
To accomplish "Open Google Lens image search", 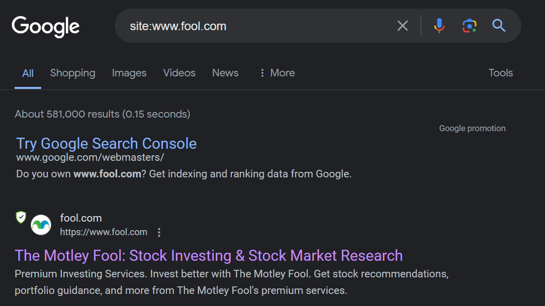I will pos(469,26).
